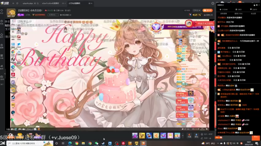This screenshot has width=261, height=146.
Task: Open WeChat from the taskbar
Action: tap(97, 143)
